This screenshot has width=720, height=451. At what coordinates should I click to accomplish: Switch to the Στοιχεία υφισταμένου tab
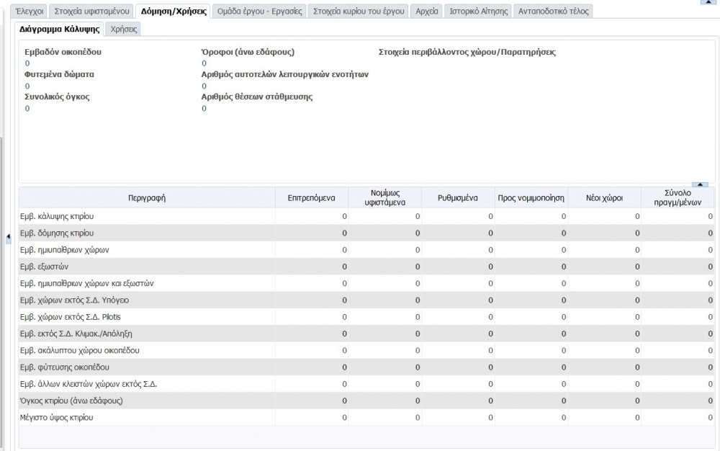tap(91, 11)
